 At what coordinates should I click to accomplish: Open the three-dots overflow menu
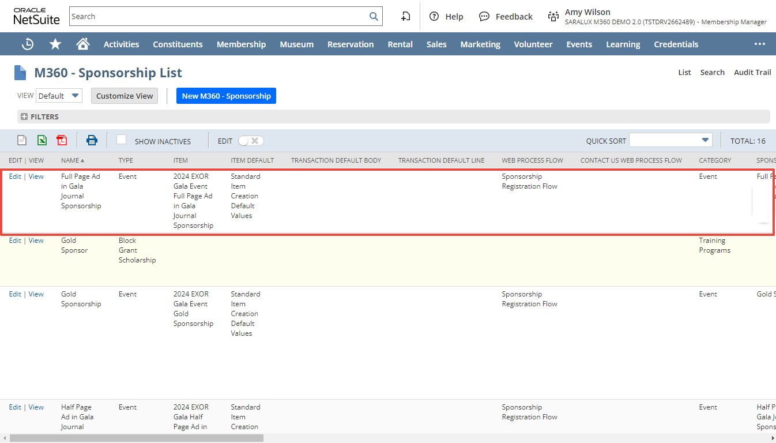click(x=759, y=44)
